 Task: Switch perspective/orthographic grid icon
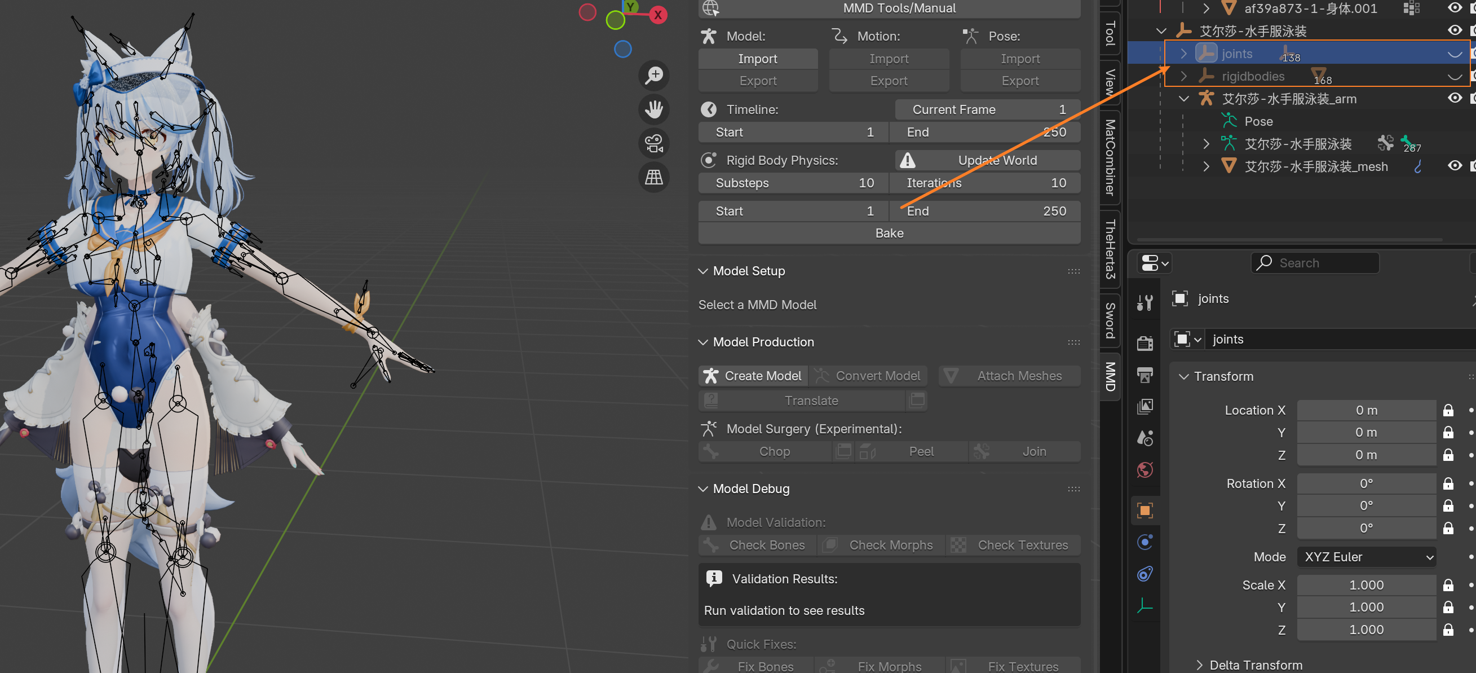click(654, 177)
